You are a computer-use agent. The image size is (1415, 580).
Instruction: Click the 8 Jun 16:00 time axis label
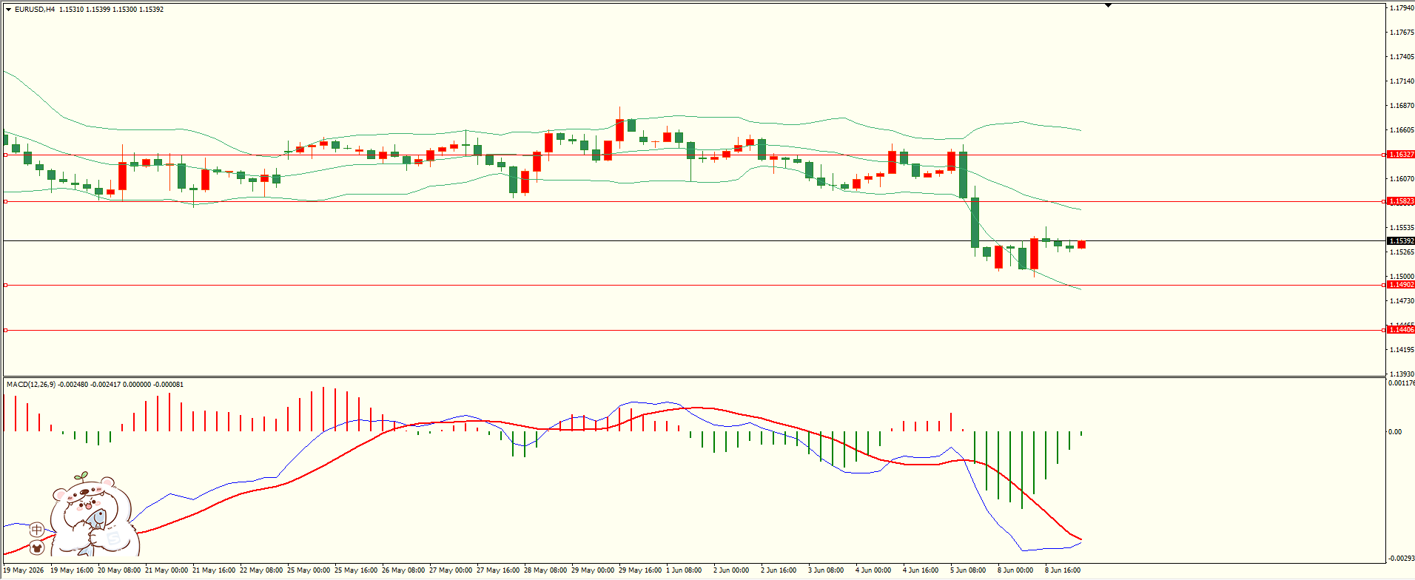coord(1063,570)
